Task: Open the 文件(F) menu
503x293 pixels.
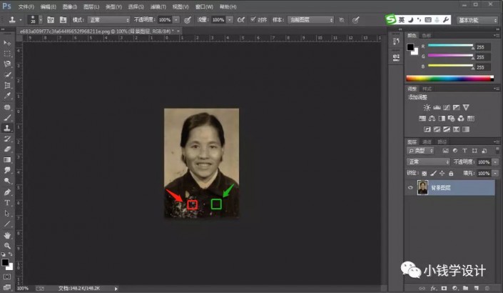Action: click(26, 6)
